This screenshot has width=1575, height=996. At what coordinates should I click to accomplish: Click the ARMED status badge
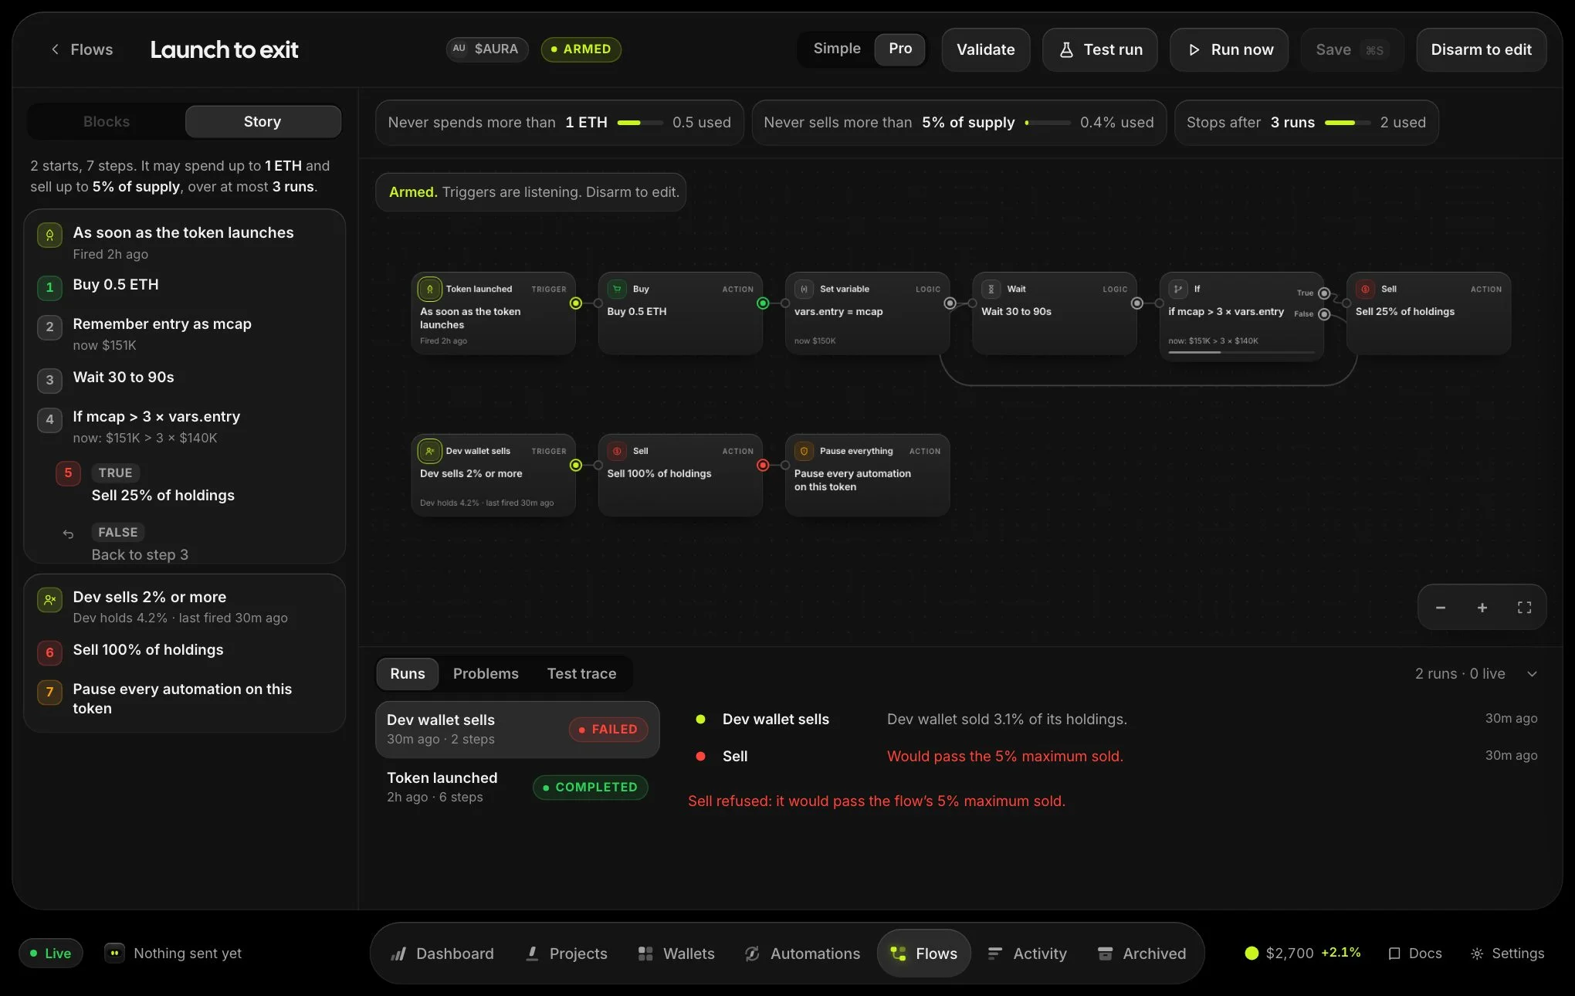[x=581, y=49]
